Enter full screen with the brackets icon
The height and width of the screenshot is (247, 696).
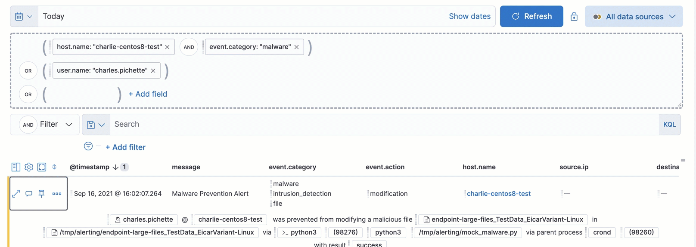pyautogui.click(x=42, y=167)
